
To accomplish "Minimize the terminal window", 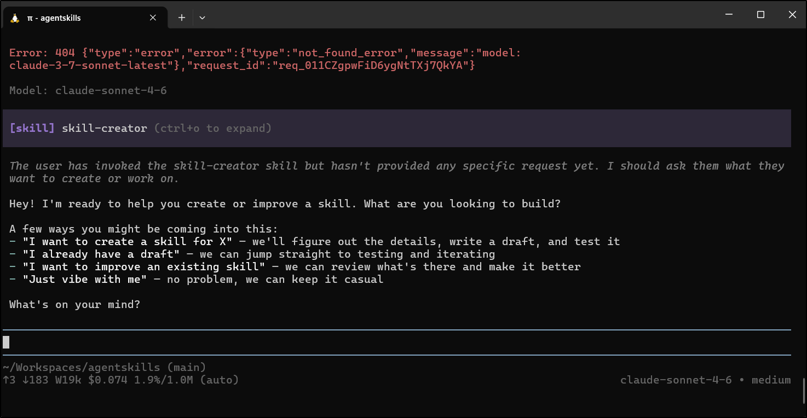I will (x=729, y=15).
